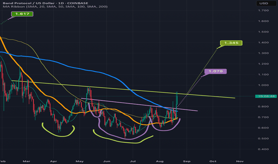
Task: Select the 1.617 price label
Action: 22,14
